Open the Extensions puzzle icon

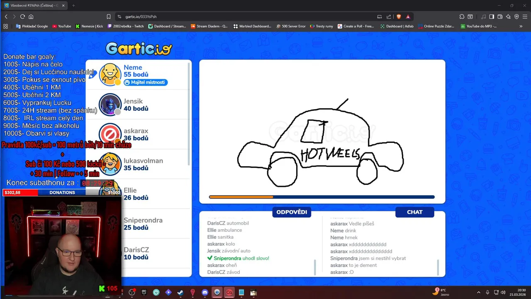click(462, 17)
